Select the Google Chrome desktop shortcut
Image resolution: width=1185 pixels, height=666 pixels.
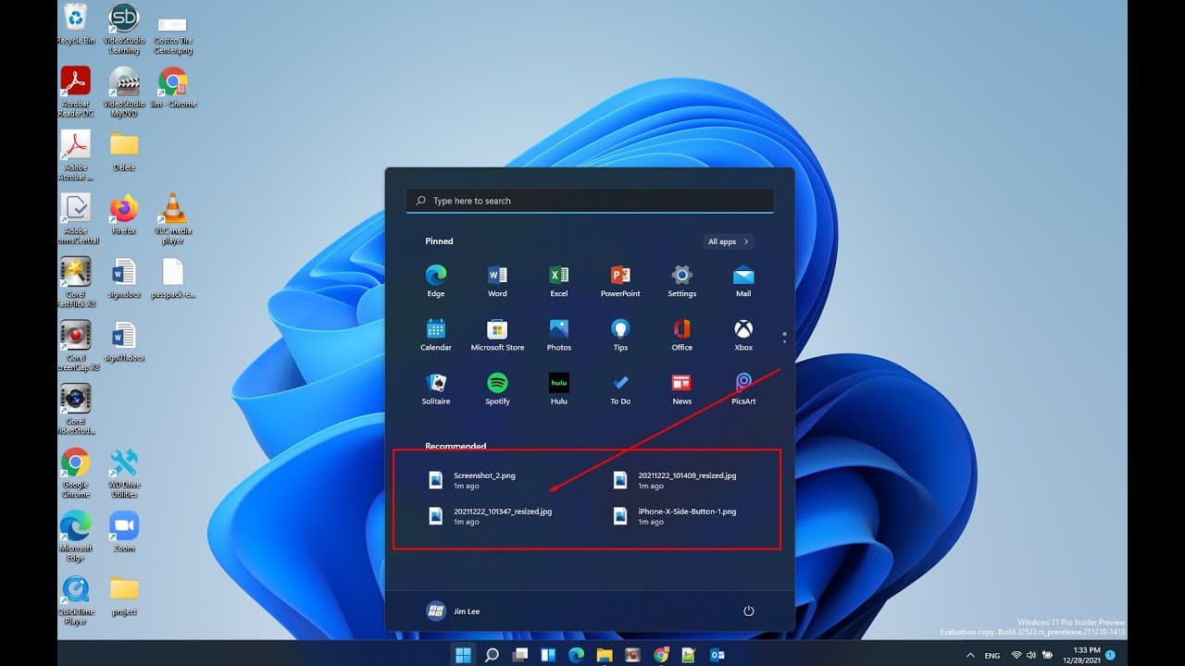pyautogui.click(x=75, y=473)
